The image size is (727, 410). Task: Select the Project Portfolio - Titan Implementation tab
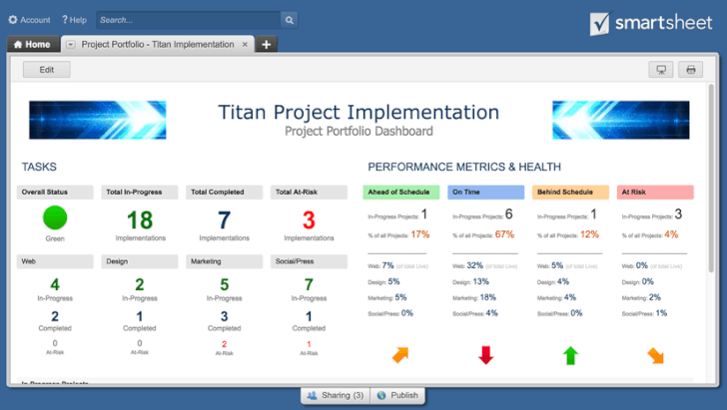click(158, 45)
